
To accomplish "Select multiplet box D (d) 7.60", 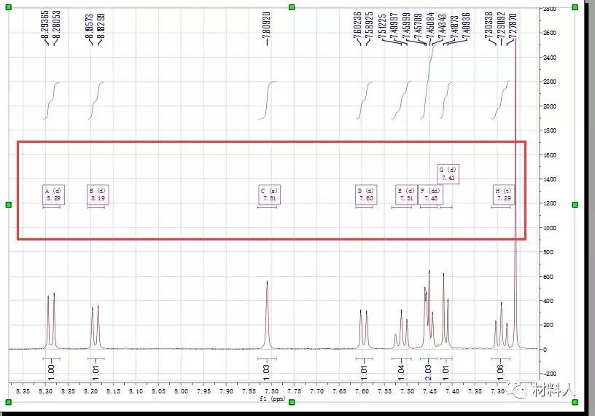I will 365,195.
